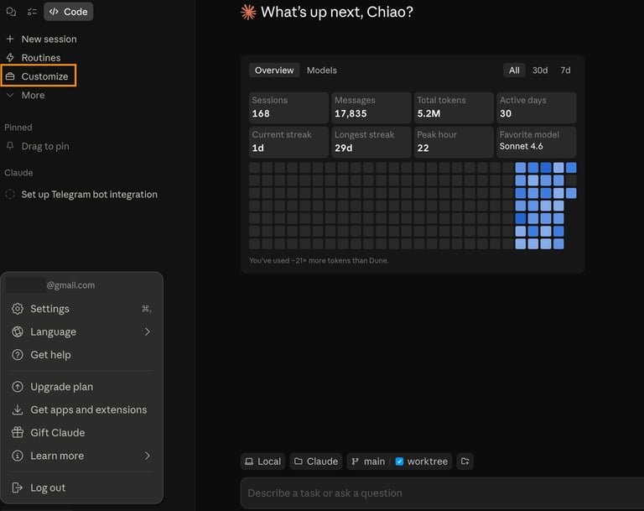Open Routines from the sidebar
Screen dimensions: 644x511
click(x=40, y=58)
